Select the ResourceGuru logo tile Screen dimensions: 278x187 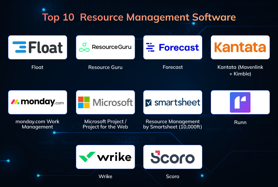(x=105, y=47)
